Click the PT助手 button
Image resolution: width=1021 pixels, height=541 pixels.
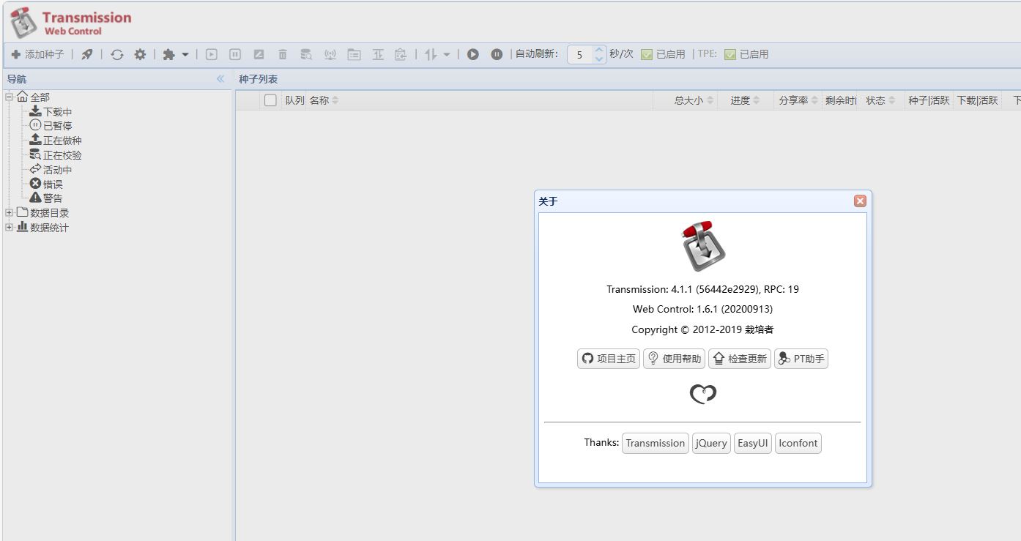801,359
